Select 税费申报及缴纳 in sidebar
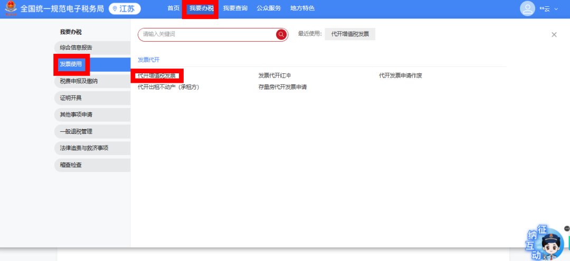570x261 pixels. click(x=79, y=81)
